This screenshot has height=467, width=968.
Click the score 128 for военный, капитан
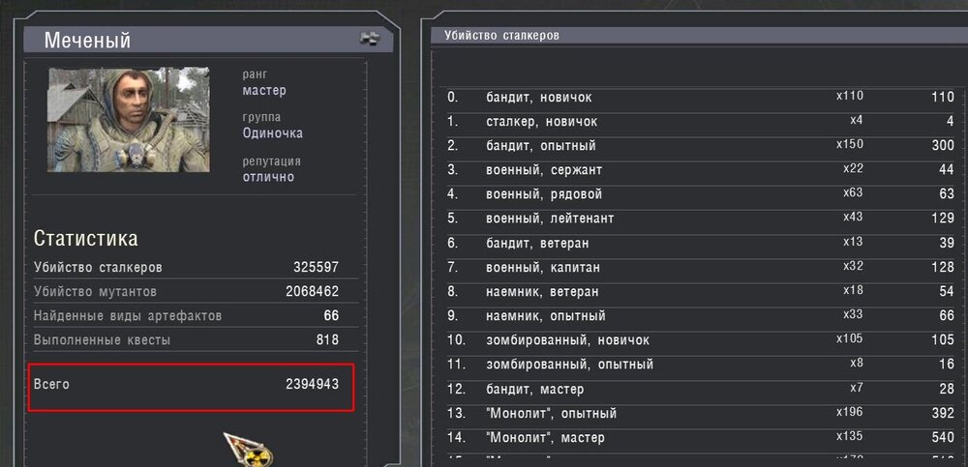click(944, 268)
